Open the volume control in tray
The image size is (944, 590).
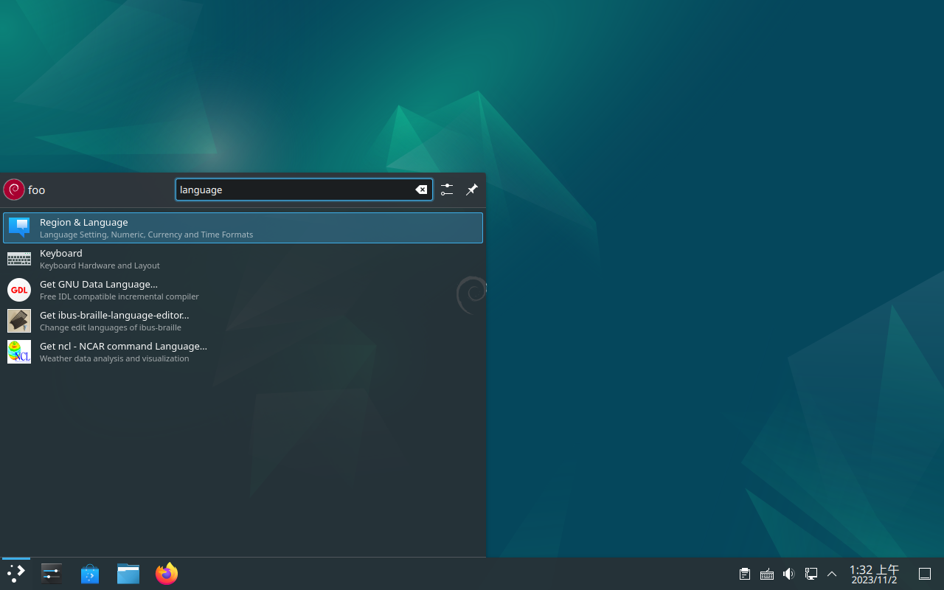(x=788, y=574)
